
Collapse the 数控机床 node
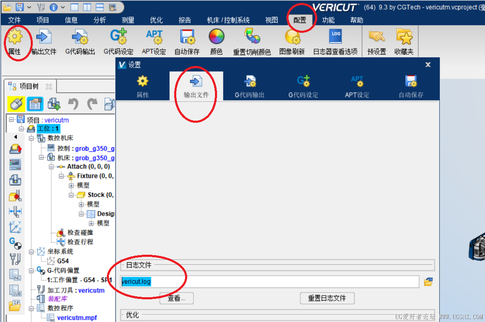point(31,138)
